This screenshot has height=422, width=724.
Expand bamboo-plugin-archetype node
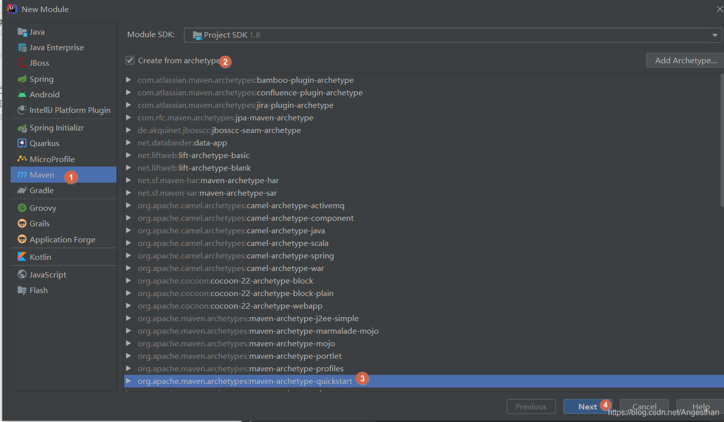point(129,80)
